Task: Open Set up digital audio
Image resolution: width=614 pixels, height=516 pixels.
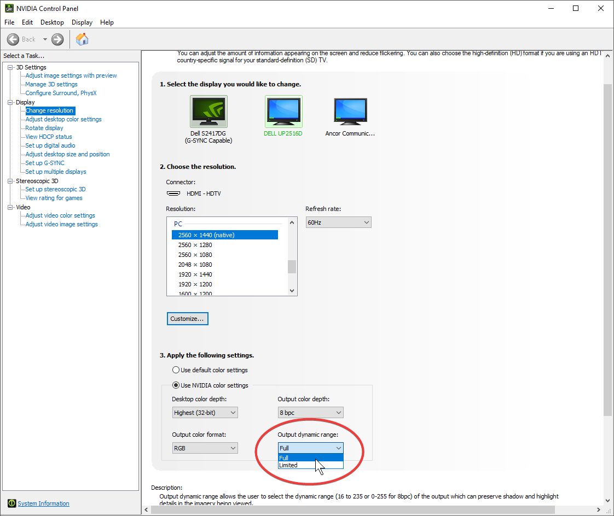Action: [x=50, y=145]
